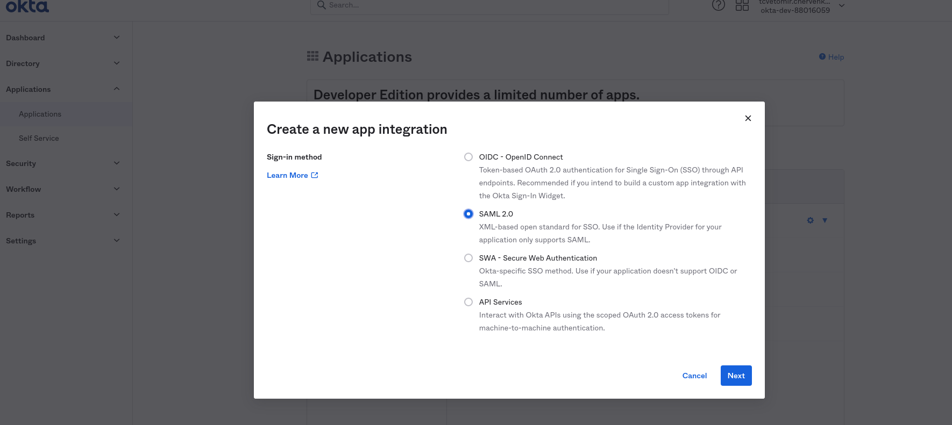The height and width of the screenshot is (425, 952).
Task: Collapse the Applications sidebar section
Action: [117, 89]
